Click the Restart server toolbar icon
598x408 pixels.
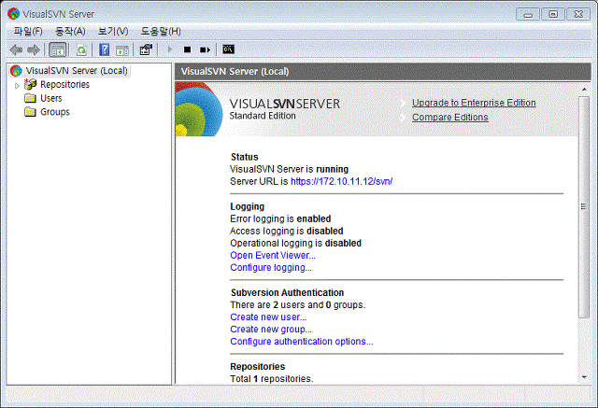tap(206, 49)
